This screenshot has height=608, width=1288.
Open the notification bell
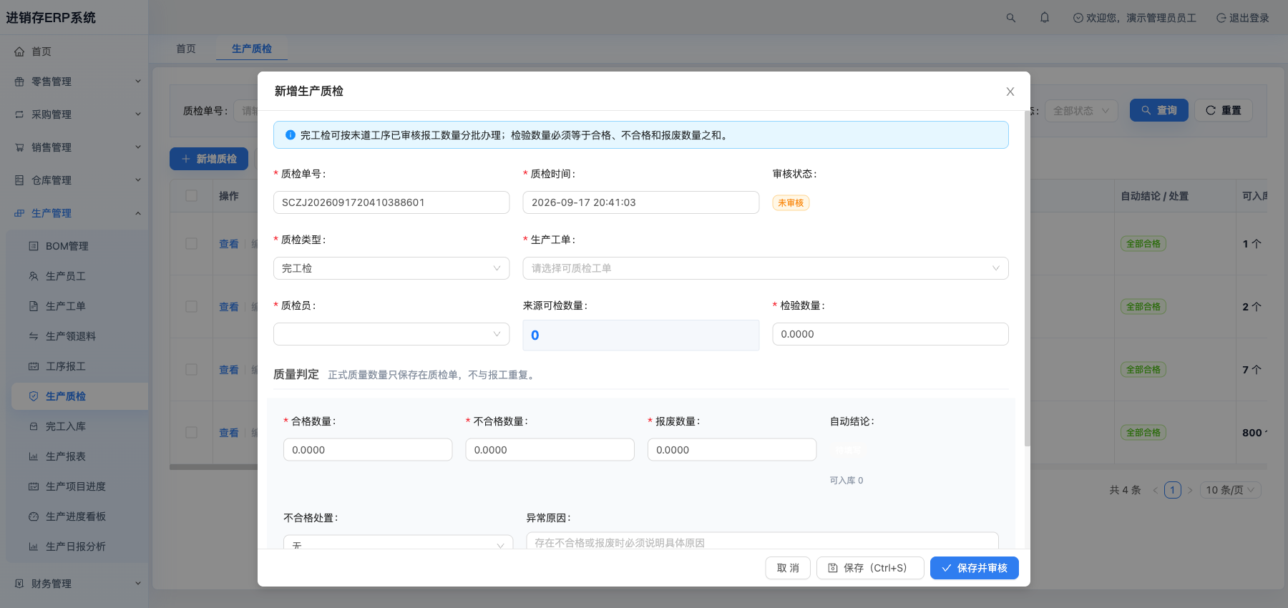click(x=1045, y=18)
